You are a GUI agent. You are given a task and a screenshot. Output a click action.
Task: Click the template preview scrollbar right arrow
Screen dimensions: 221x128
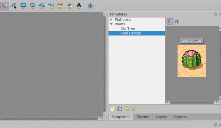coord(217,102)
